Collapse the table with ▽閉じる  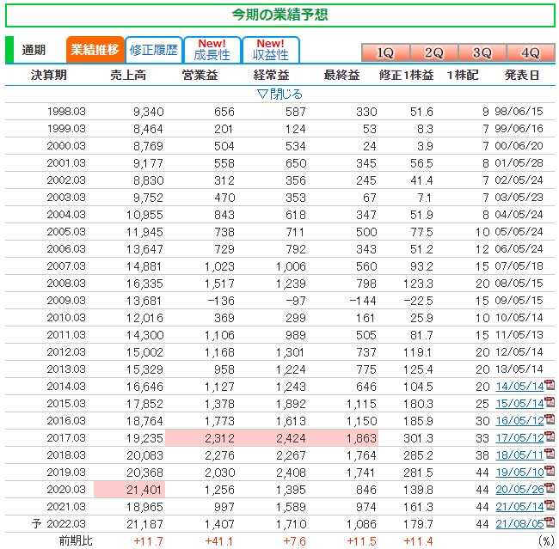tap(279, 93)
